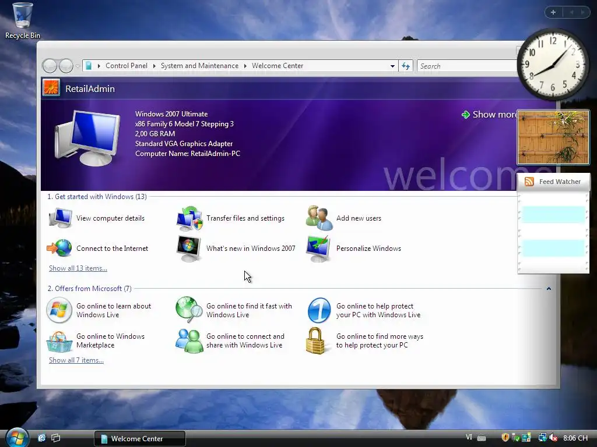Click Welcome Center breadcrumb
Image resolution: width=597 pixels, height=447 pixels.
[278, 66]
